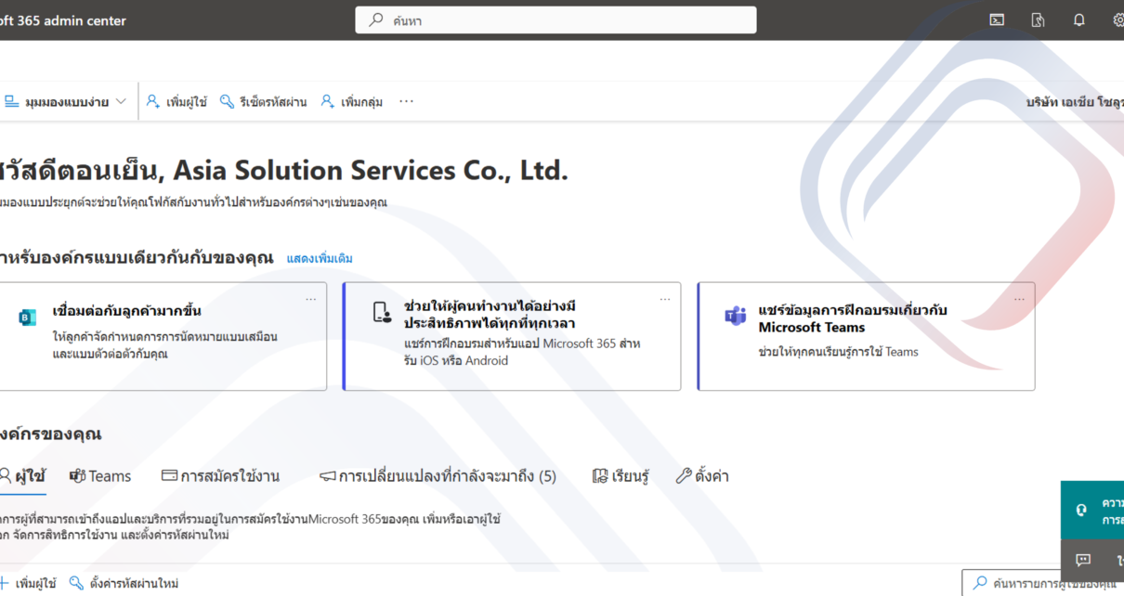Open options menu on เชื่อมต่อกับลูกค้ามากขึ้น card

coord(310,299)
